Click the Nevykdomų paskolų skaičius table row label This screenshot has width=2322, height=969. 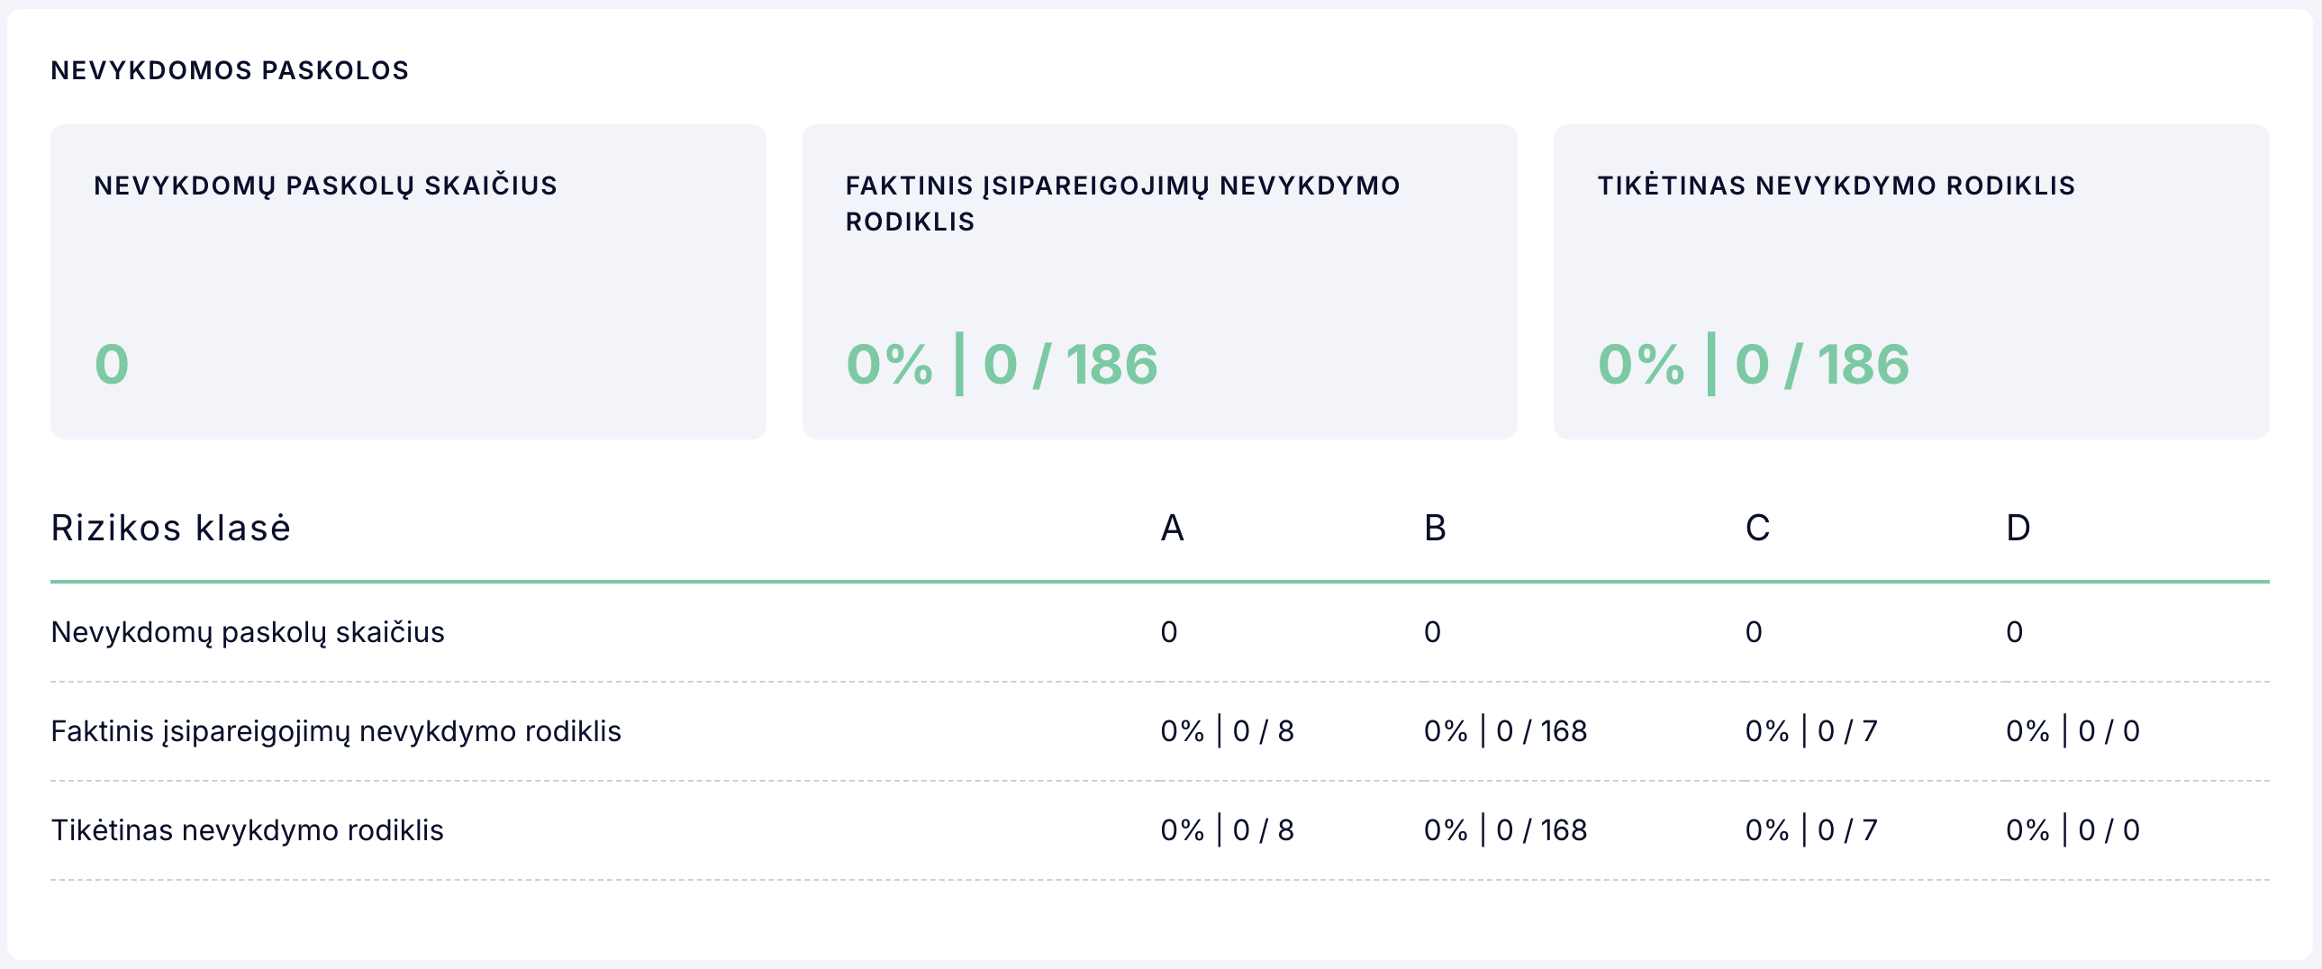coord(248,632)
